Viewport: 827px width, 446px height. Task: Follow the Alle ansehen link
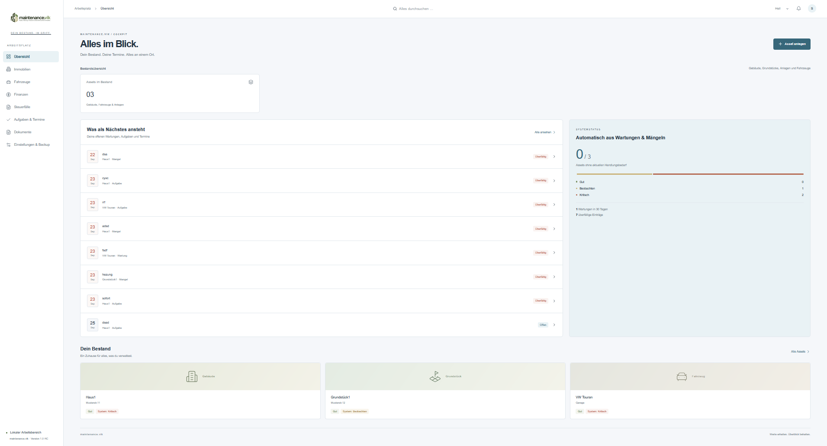[x=545, y=132]
